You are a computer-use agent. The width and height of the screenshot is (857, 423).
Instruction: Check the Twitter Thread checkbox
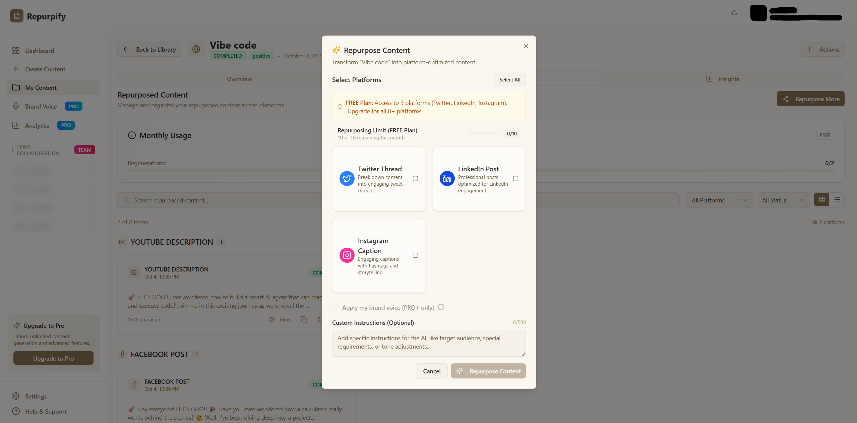(415, 179)
